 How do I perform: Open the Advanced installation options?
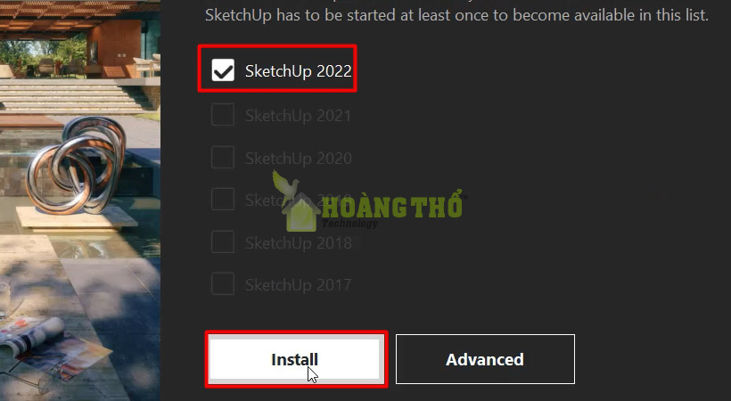pyautogui.click(x=485, y=359)
